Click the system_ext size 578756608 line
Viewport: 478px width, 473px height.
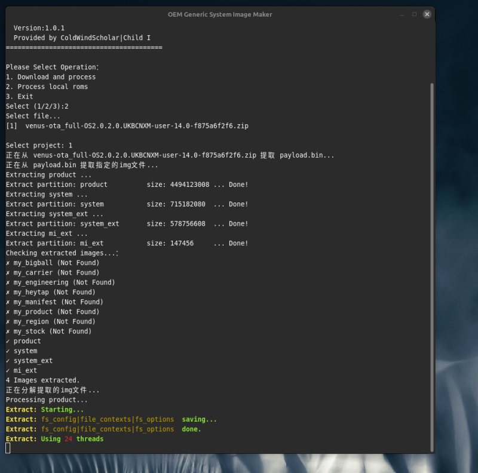(127, 223)
